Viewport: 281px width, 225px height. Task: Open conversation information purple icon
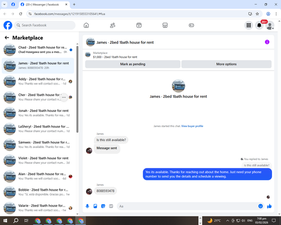[267, 42]
